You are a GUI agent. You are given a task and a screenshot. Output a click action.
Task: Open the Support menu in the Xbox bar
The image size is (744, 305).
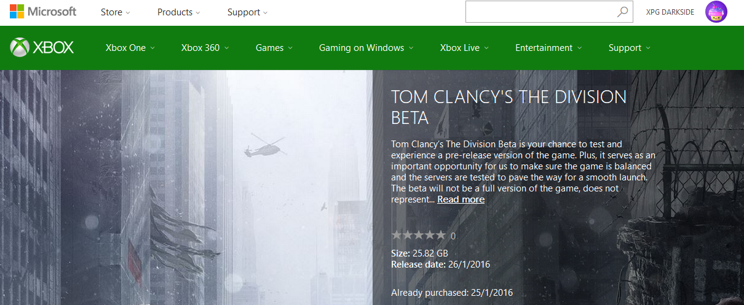click(630, 48)
